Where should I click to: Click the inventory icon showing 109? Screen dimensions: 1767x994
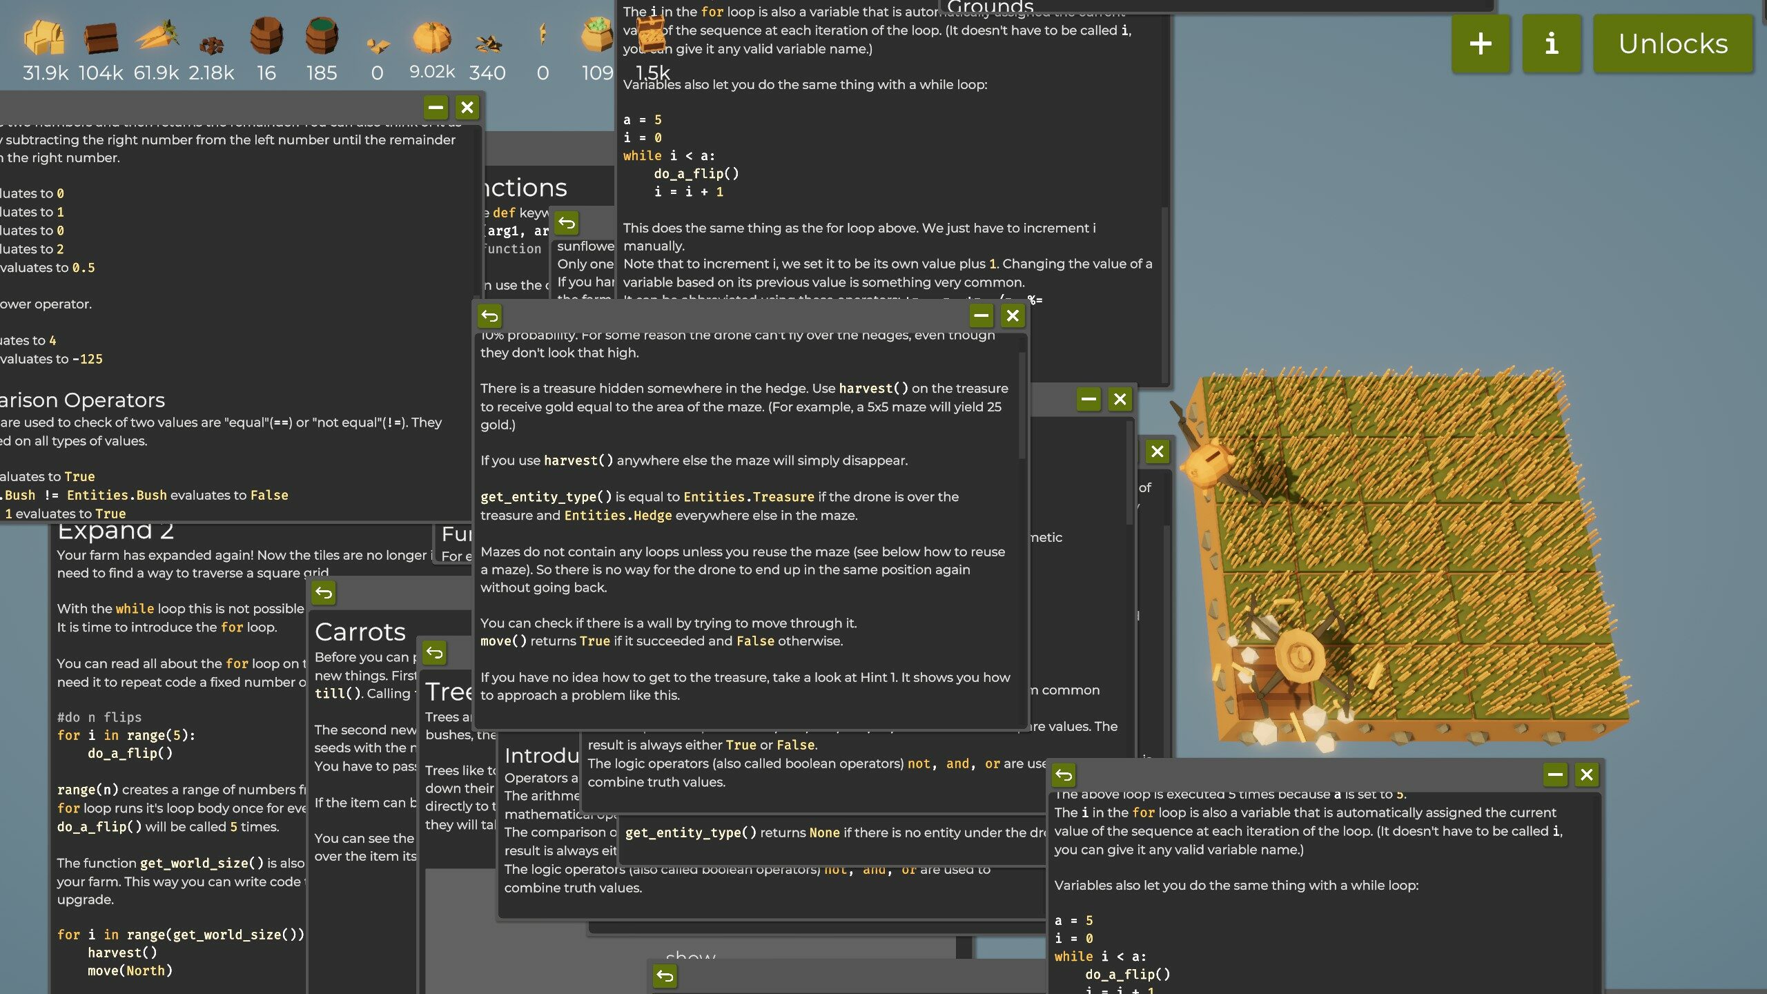pos(597,36)
